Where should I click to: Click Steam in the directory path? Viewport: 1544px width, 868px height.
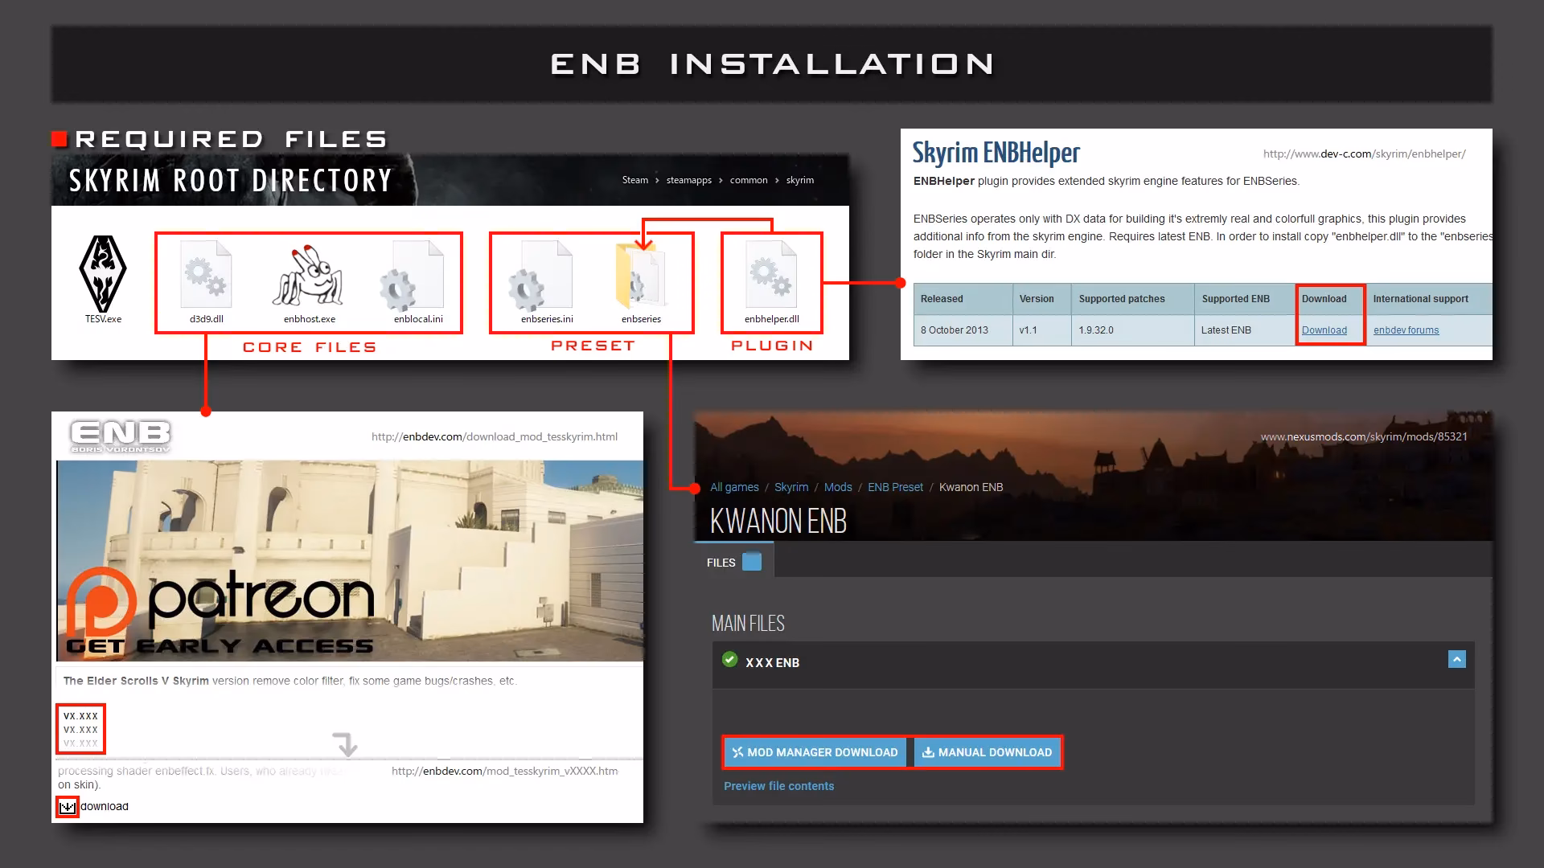click(x=634, y=180)
